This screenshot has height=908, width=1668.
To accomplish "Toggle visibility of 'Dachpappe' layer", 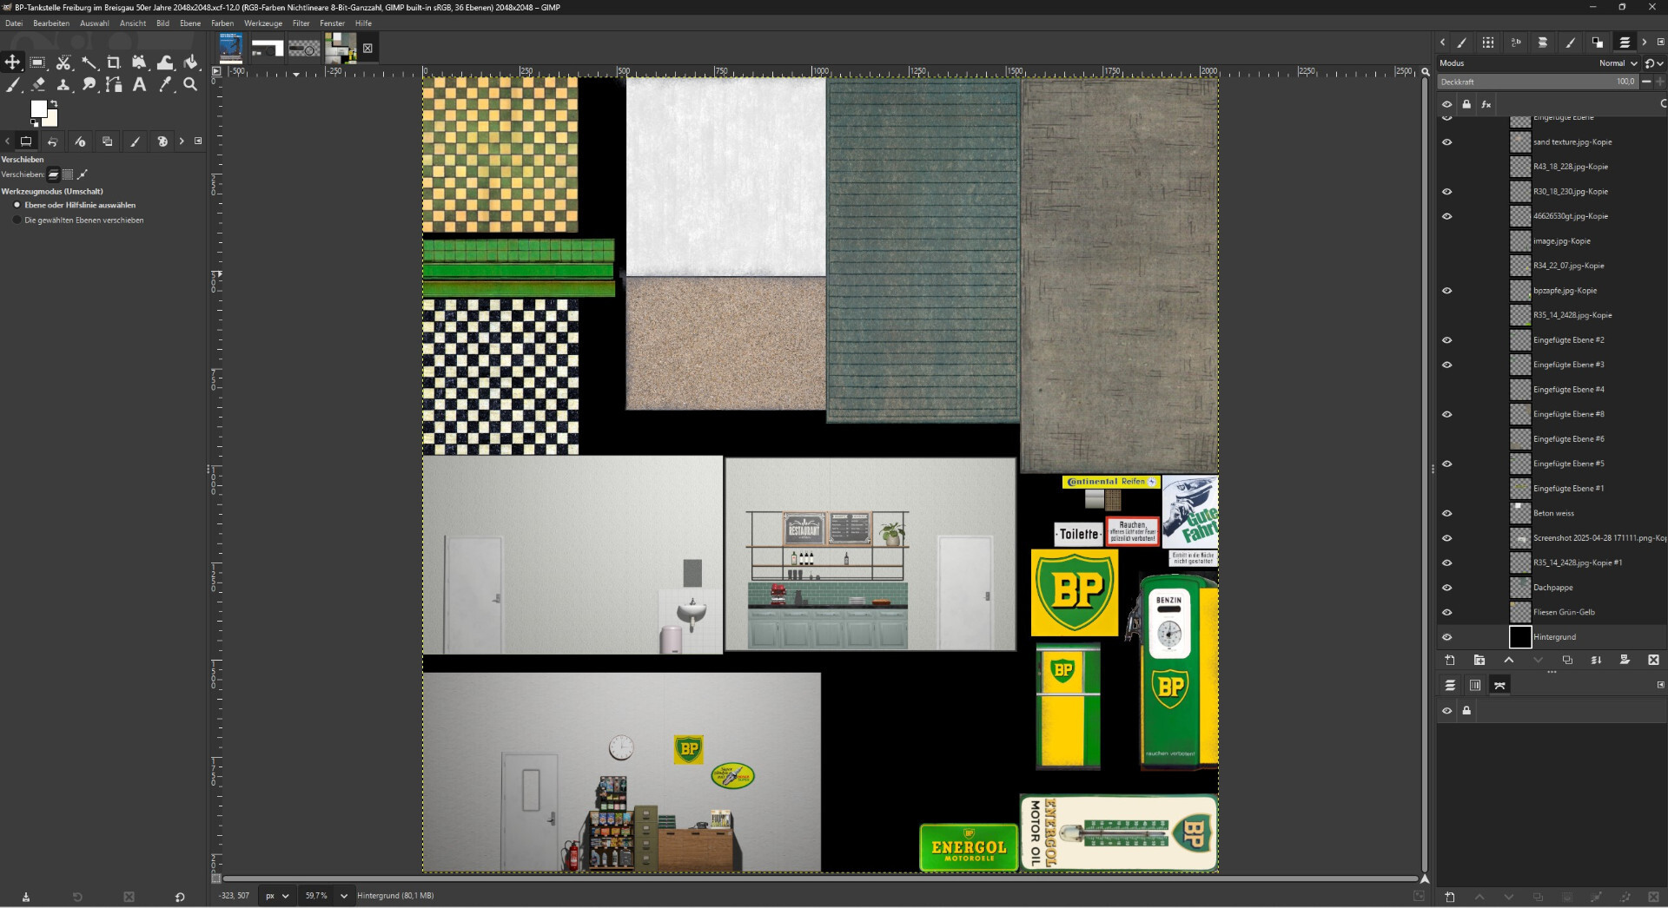I will tap(1447, 588).
